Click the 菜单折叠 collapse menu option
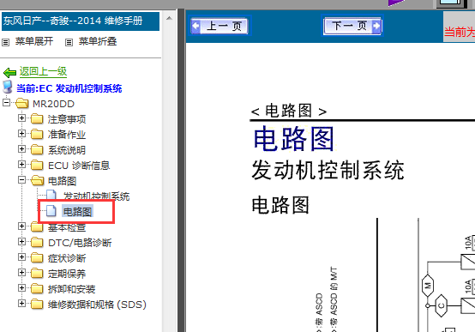The image size is (475, 332). [x=98, y=41]
